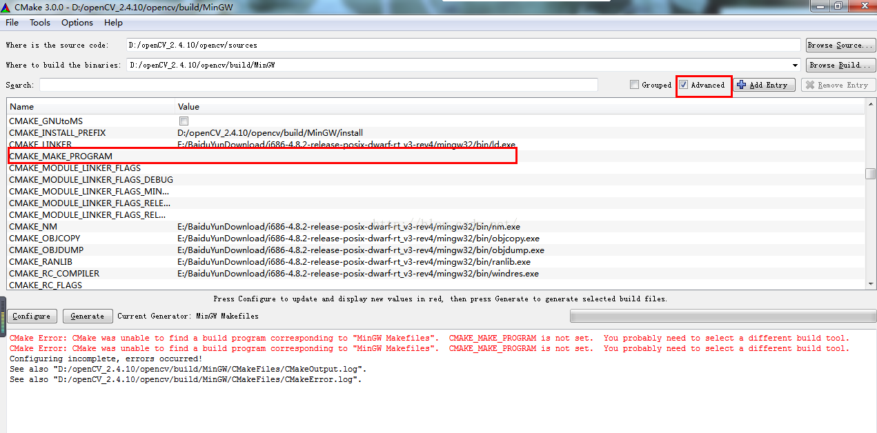
Task: Click the objdump.exe path value
Action: click(361, 250)
